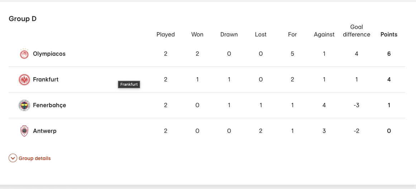The height and width of the screenshot is (189, 416).
Task: Click the Olympiacos club crest icon
Action: 24,54
